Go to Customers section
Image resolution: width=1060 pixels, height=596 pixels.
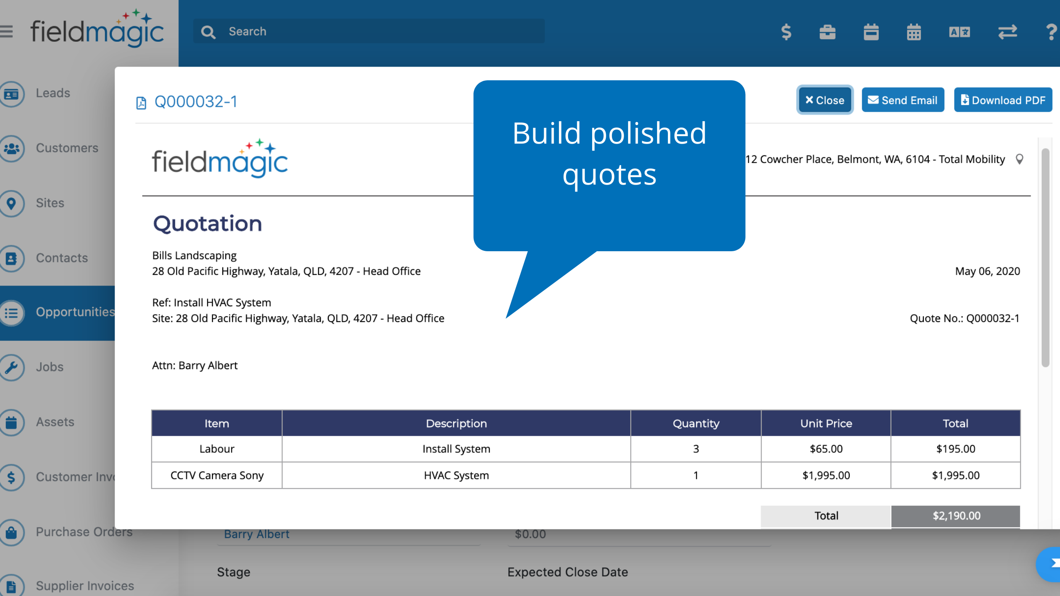pos(67,148)
